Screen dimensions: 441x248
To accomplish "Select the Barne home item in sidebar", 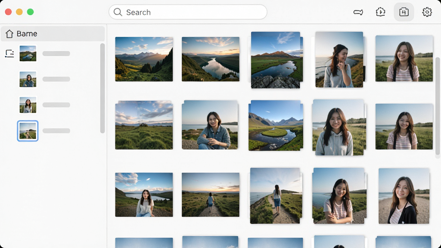I will coord(53,34).
